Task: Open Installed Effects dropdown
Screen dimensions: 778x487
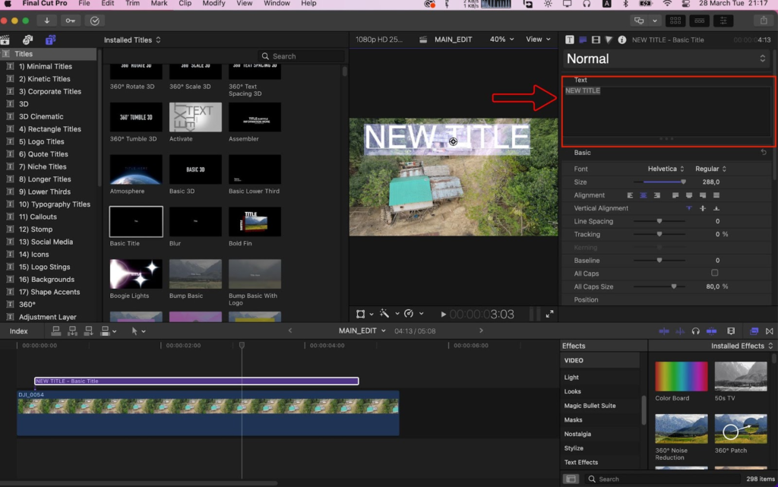Action: point(742,346)
